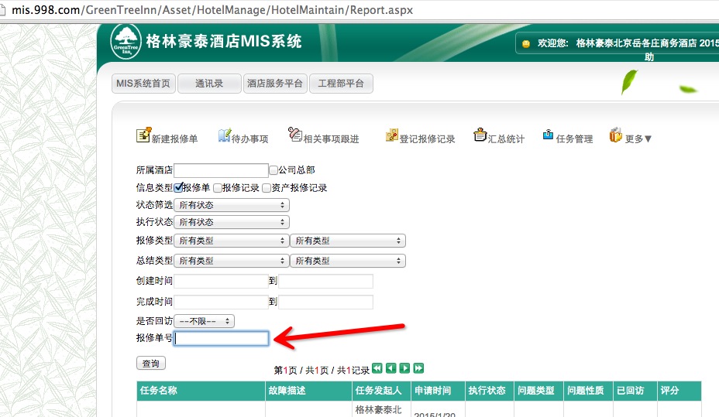Click the 待办事项 link text
Image resolution: width=719 pixels, height=417 pixels.
point(250,138)
